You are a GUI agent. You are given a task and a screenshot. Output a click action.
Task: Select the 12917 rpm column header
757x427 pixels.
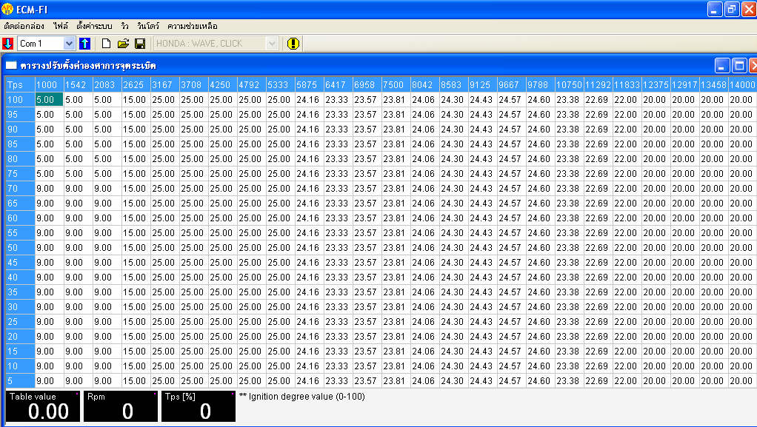pos(684,84)
